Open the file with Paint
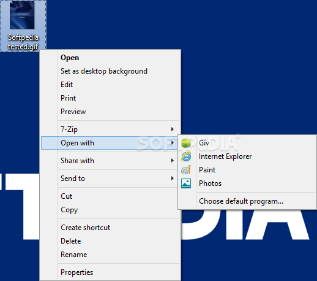The width and height of the screenshot is (317, 281). (x=247, y=170)
